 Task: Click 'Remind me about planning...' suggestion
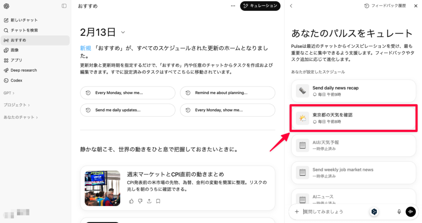pos(227,93)
